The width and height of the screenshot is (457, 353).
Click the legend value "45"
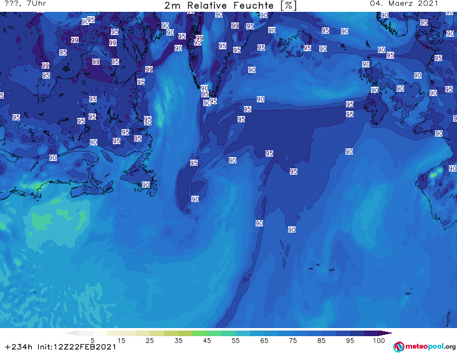coord(207,341)
